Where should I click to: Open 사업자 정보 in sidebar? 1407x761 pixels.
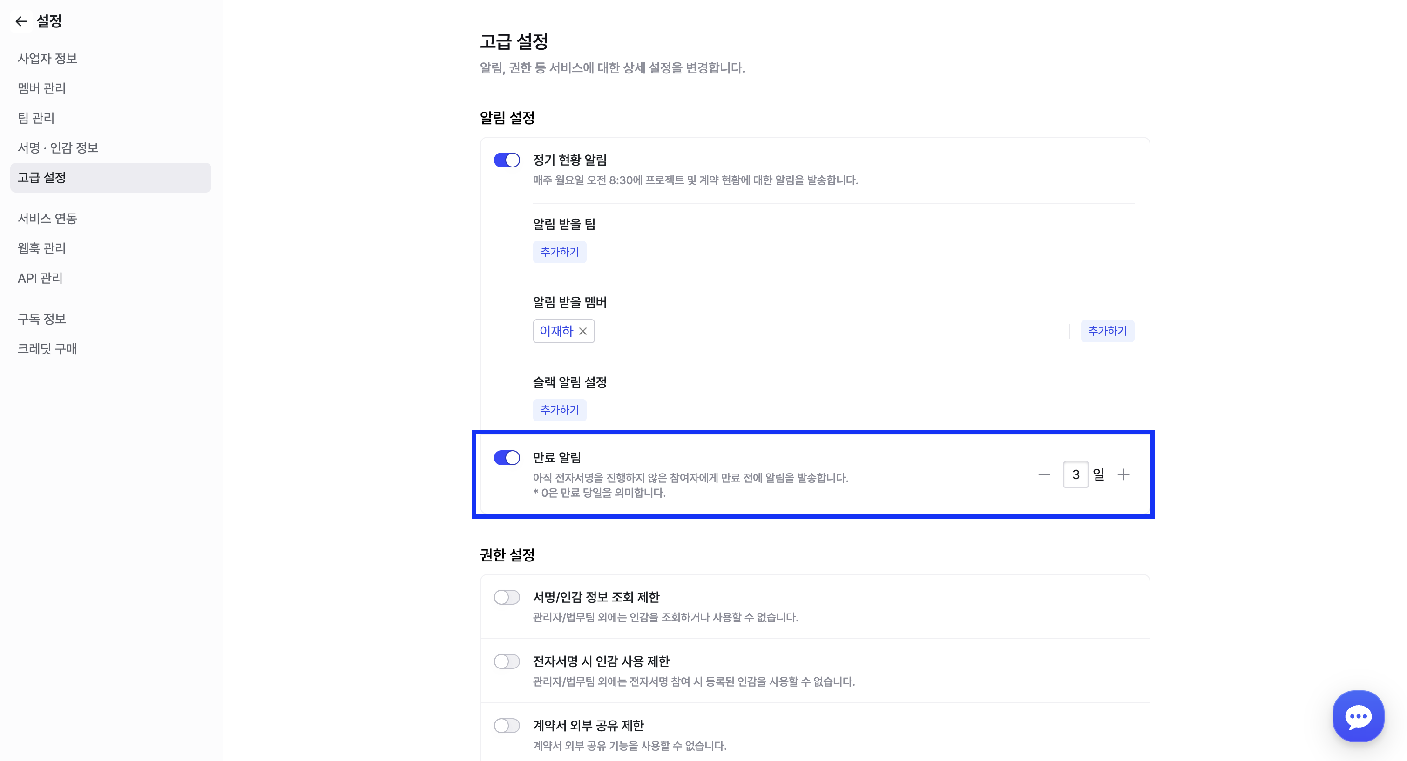[47, 58]
